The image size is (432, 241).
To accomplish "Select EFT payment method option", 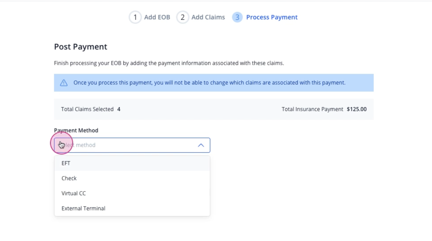I will [132, 163].
